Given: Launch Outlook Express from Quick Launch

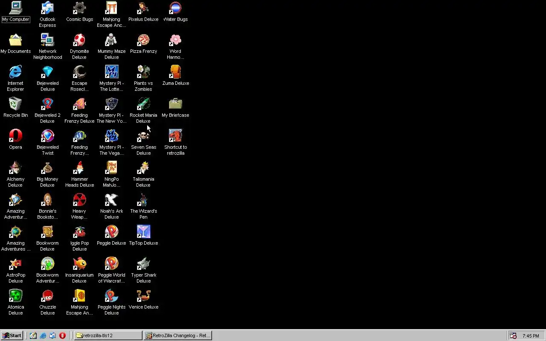Looking at the screenshot, I should 52,335.
